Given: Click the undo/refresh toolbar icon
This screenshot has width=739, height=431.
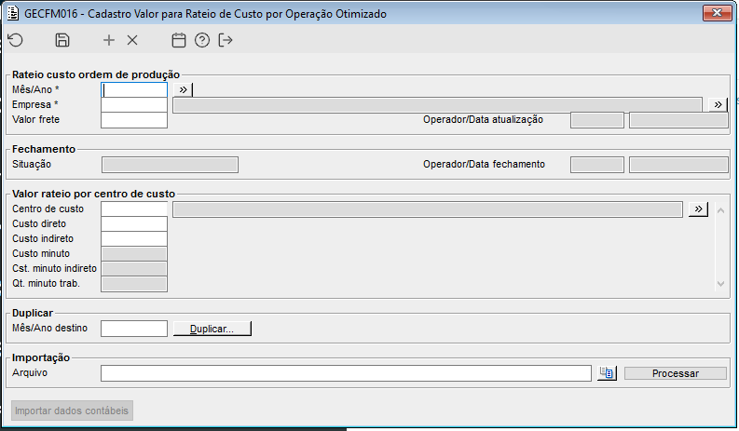Looking at the screenshot, I should pos(15,40).
